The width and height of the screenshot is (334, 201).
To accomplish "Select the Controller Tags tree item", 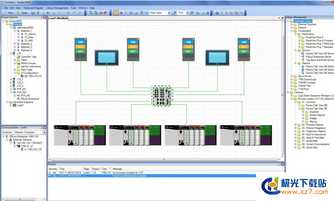I will (29, 57).
